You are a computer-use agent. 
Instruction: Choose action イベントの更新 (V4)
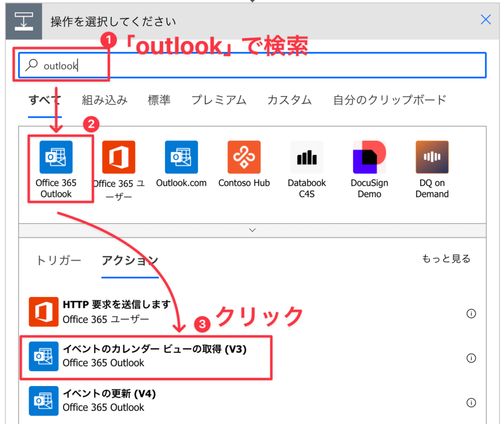252,401
